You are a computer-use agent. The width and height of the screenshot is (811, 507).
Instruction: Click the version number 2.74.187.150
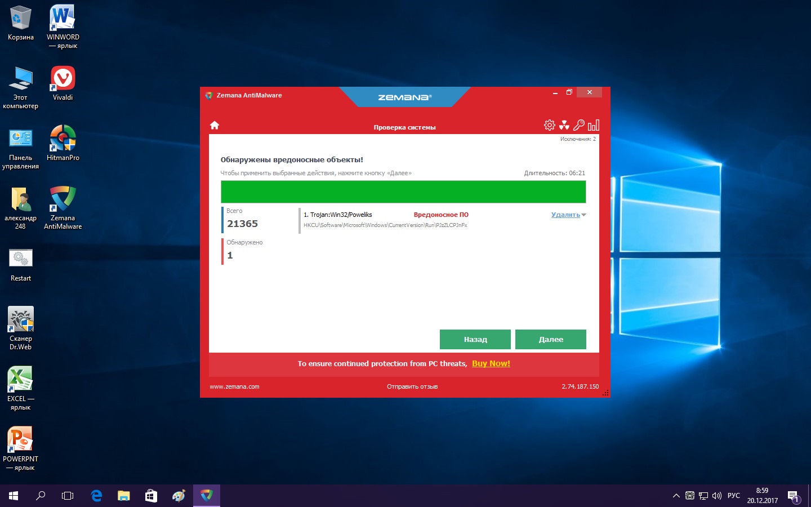coord(580,386)
